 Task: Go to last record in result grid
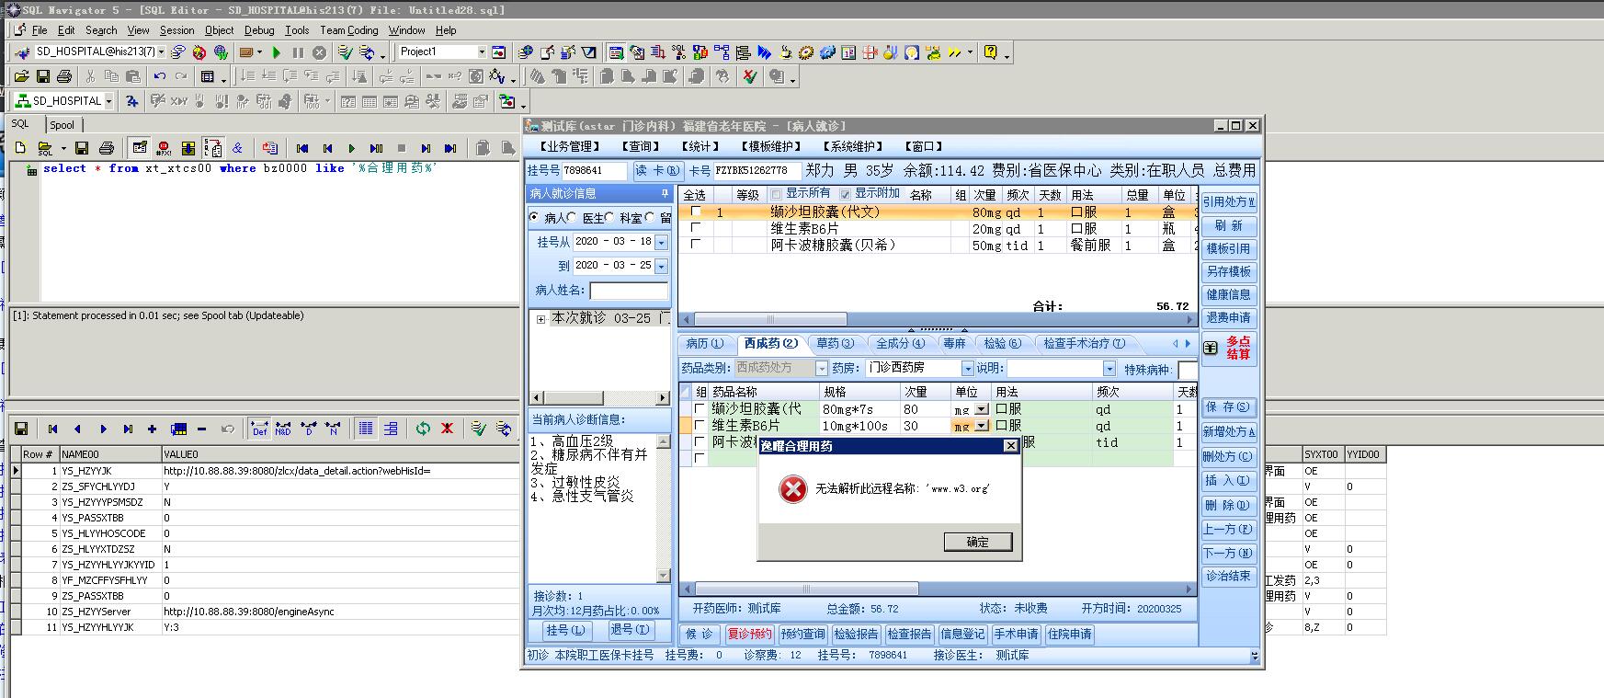(x=128, y=429)
